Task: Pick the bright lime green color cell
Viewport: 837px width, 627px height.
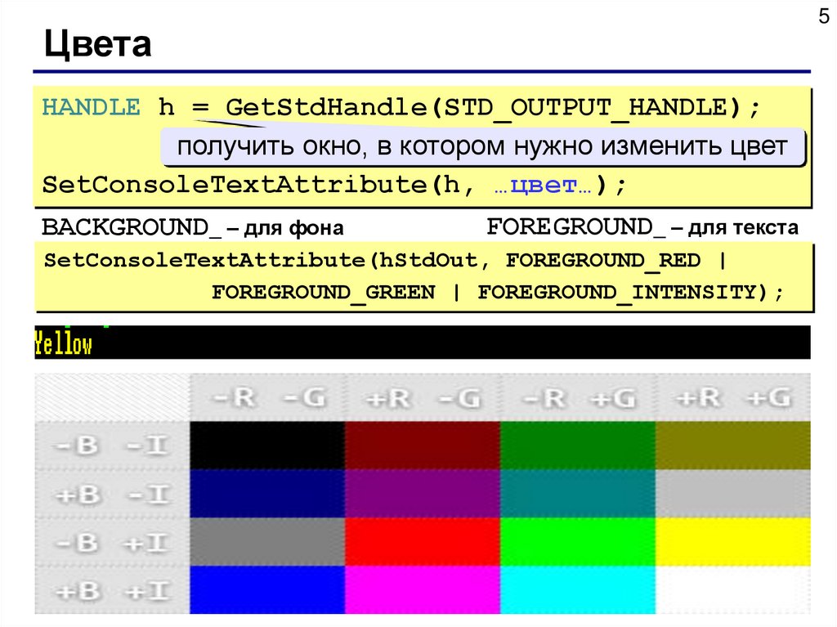Action: tap(578, 541)
